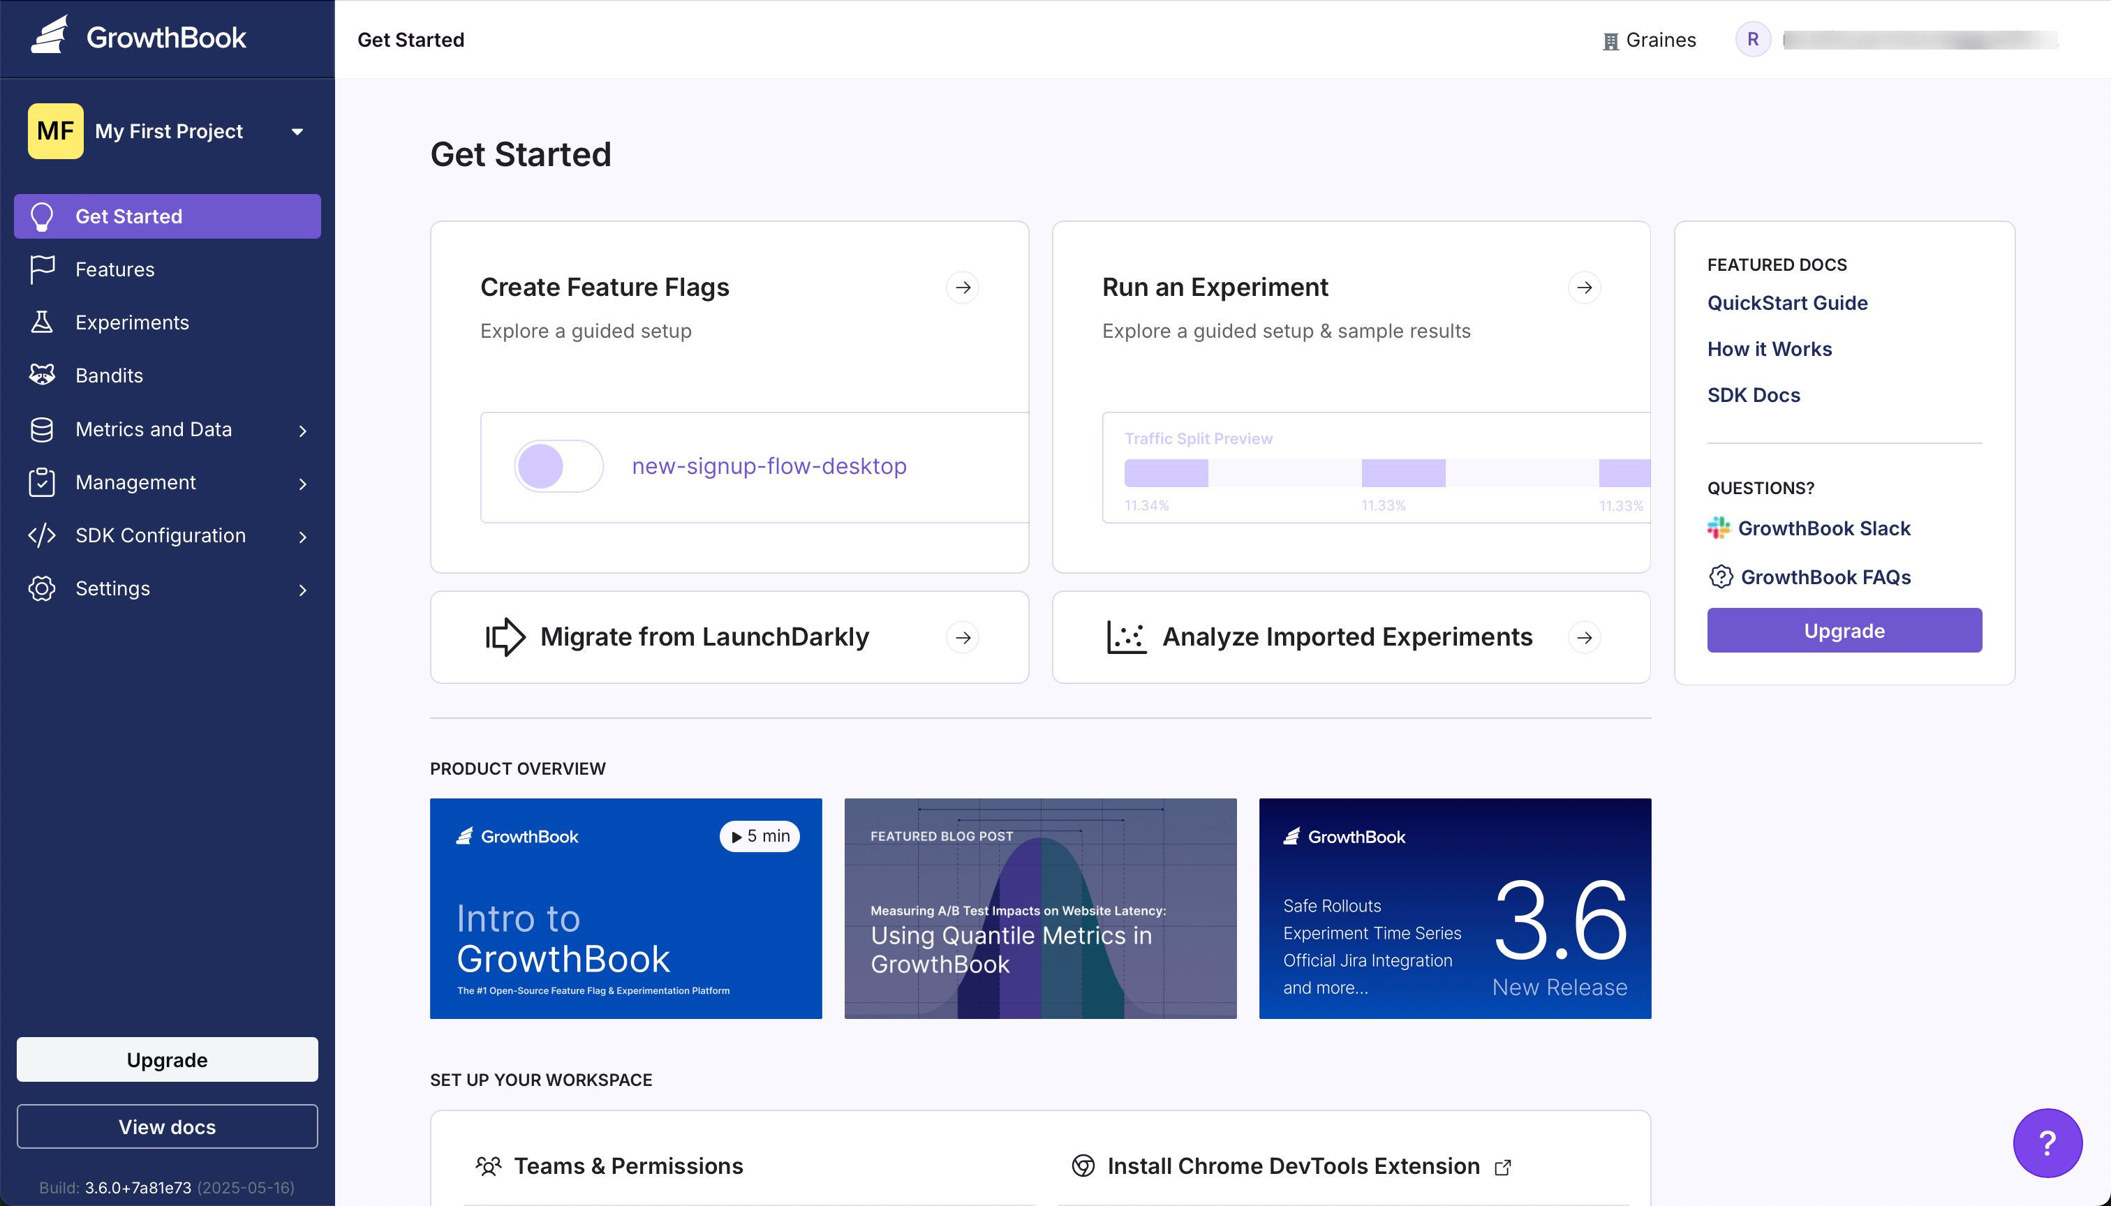Viewport: 2111px width, 1206px height.
Task: Open Experiments in the sidebar
Action: coord(168,322)
